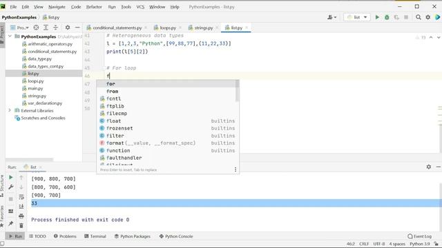Click Expand All icon in Project panel
The image size is (442, 248).
[46, 28]
